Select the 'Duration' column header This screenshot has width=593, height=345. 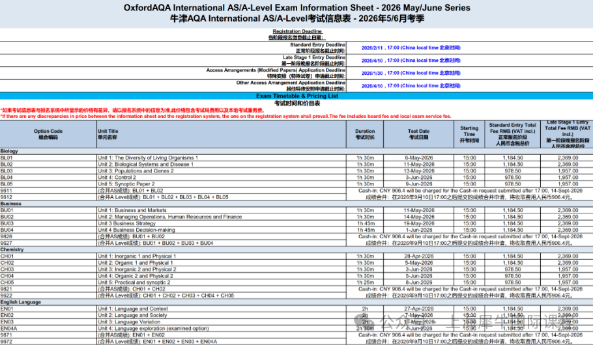365,134
